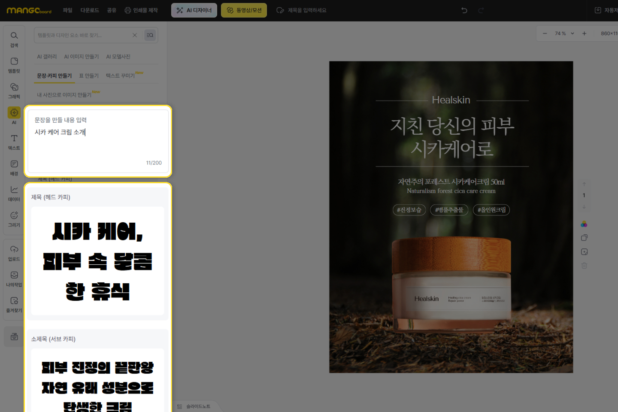Move page down with arrow icon
The image size is (618, 412).
click(x=584, y=207)
